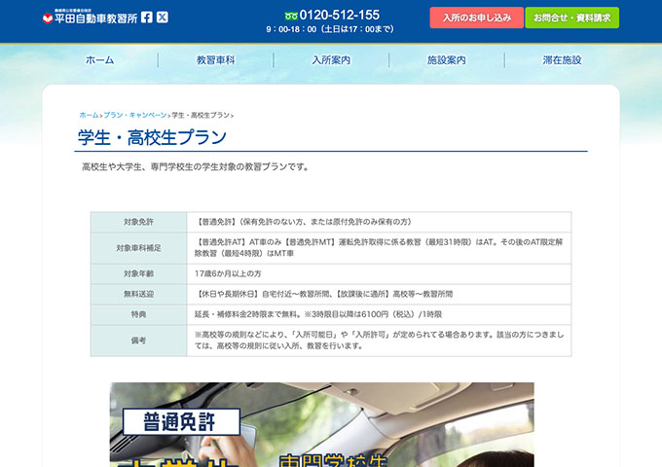Image resolution: width=662 pixels, height=467 pixels.
Task: Click the 入所のお申し込み button
Action: (x=477, y=18)
